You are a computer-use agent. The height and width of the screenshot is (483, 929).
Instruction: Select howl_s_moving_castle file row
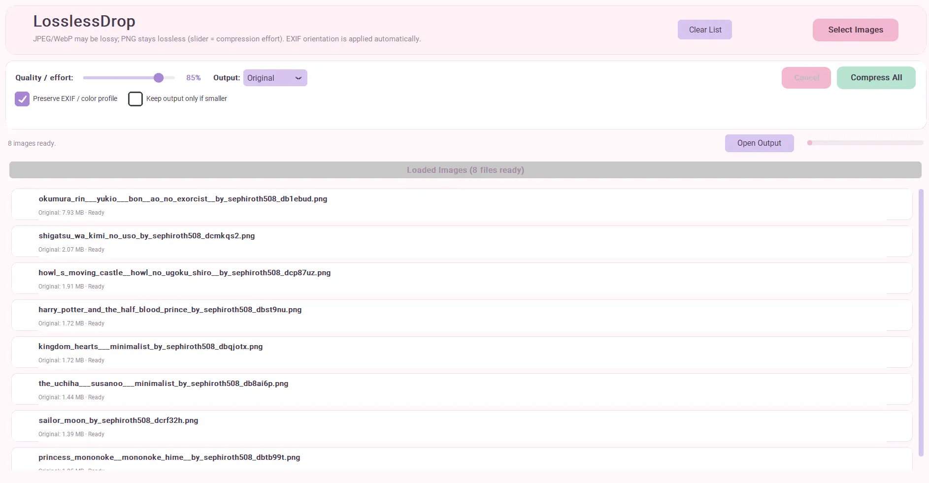pyautogui.click(x=462, y=278)
